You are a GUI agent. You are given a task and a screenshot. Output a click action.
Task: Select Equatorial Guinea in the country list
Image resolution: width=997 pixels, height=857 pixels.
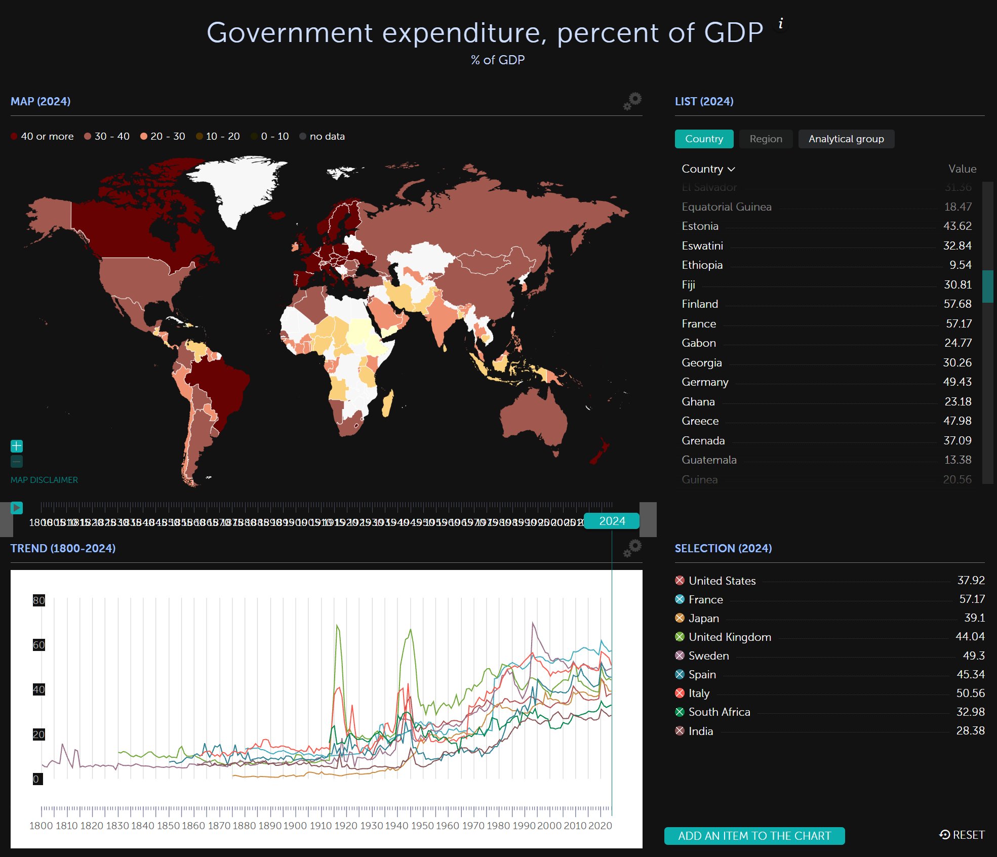click(826, 207)
